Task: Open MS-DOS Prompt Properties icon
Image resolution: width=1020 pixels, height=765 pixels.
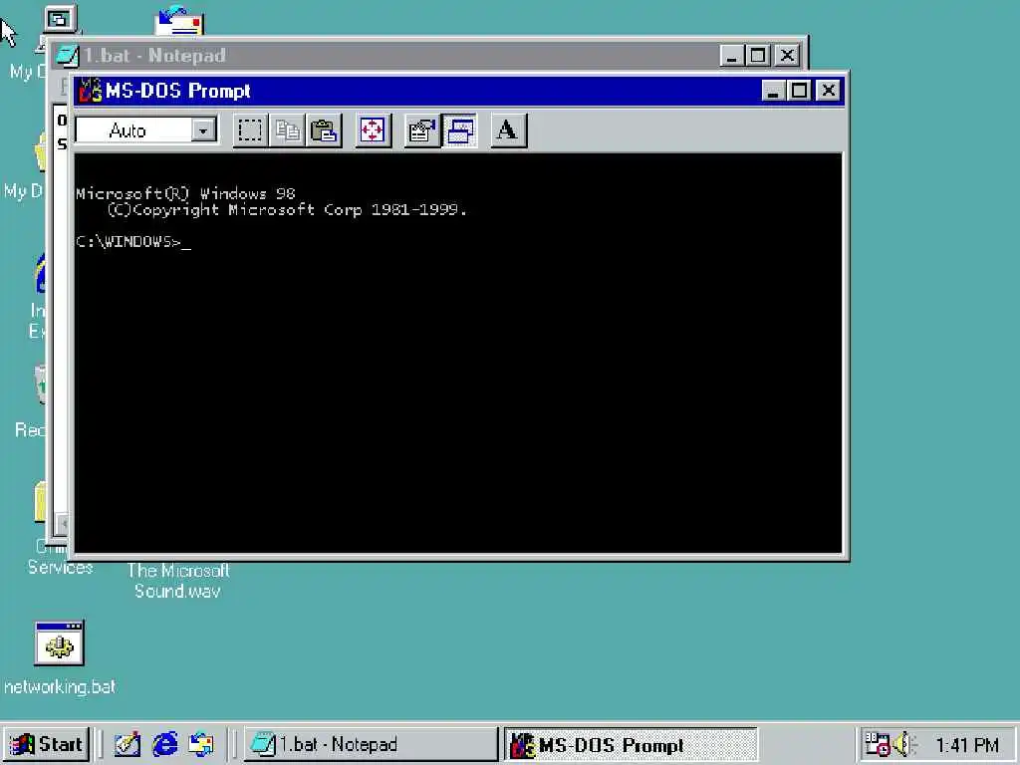Action: 421,130
